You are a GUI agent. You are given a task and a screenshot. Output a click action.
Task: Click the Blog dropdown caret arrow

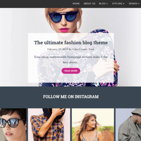[x=107, y=4]
